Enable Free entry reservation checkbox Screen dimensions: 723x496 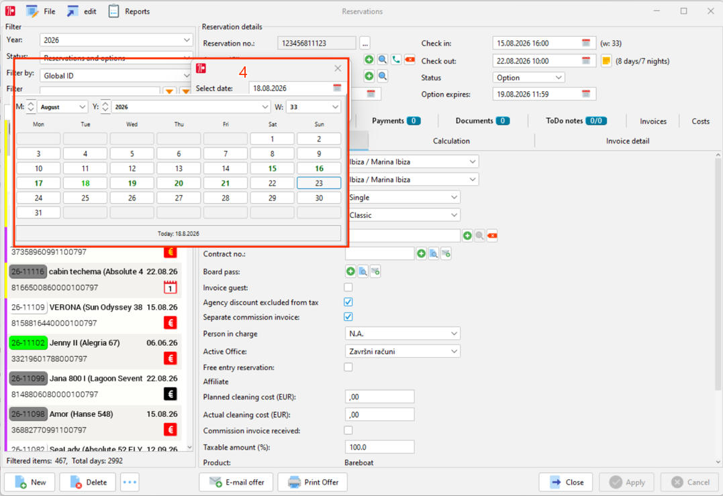click(348, 367)
